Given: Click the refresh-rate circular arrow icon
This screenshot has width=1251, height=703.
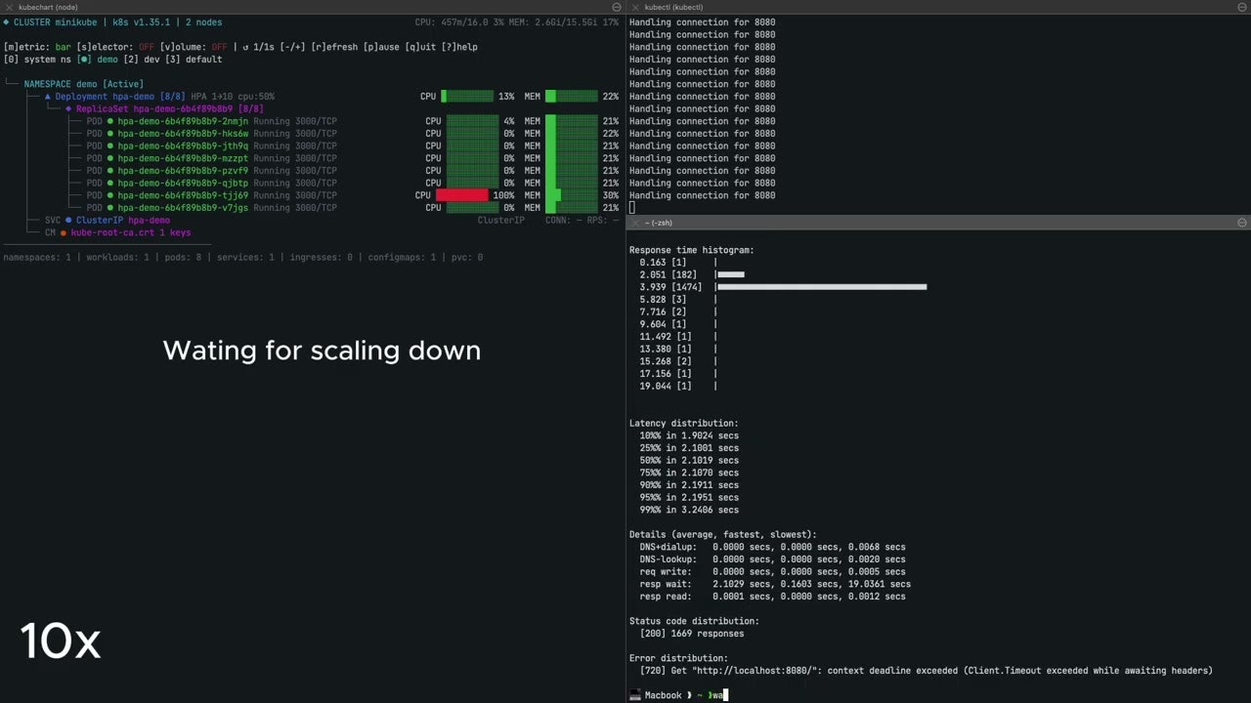Looking at the screenshot, I should point(245,47).
